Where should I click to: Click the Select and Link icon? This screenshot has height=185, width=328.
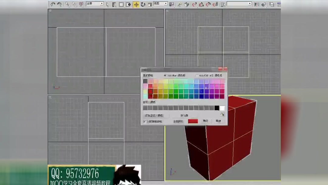pyautogui.click(x=67, y=4)
